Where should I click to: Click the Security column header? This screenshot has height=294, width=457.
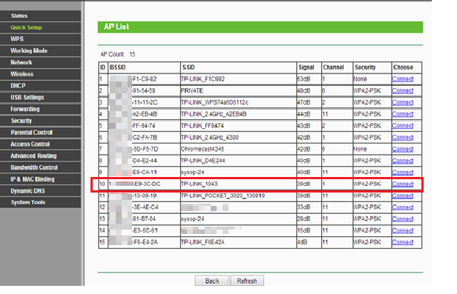click(365, 67)
